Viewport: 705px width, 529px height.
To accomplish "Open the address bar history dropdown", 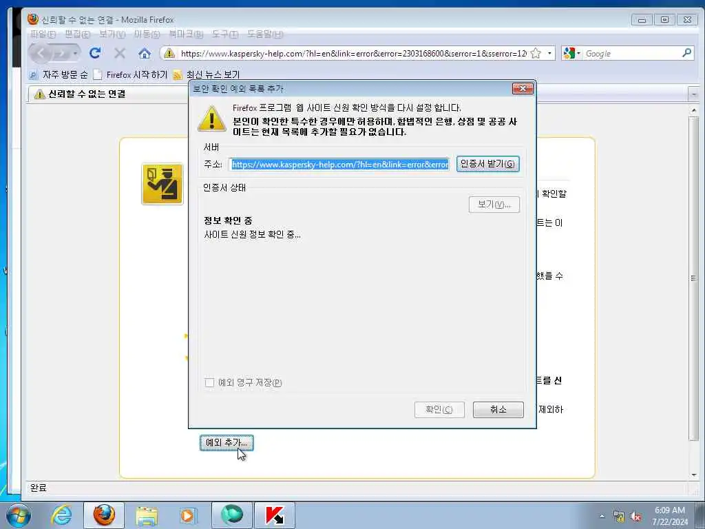I will 549,54.
